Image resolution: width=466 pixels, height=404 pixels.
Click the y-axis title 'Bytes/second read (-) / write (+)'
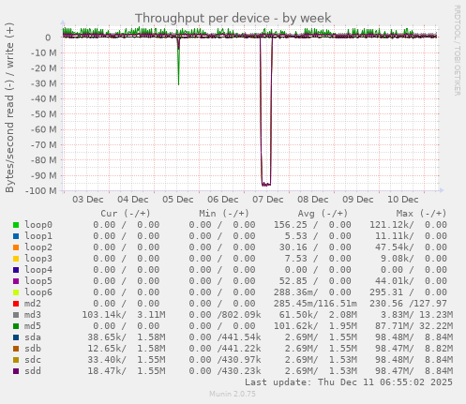tap(9, 108)
